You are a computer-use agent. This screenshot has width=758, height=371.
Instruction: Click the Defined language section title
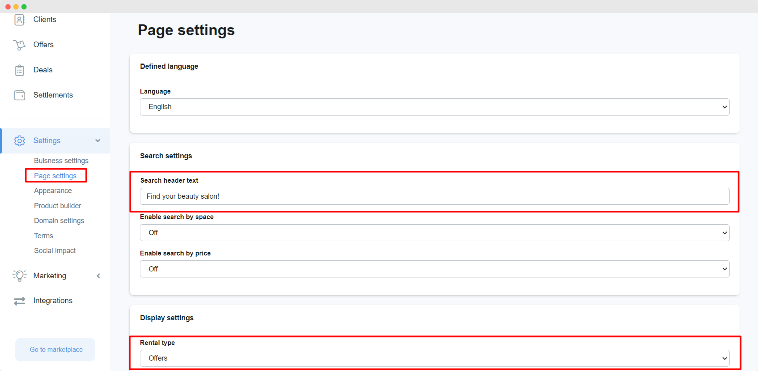[x=169, y=66]
